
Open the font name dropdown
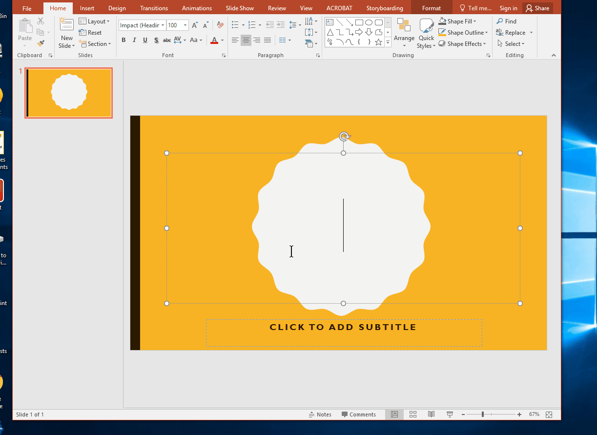point(163,25)
